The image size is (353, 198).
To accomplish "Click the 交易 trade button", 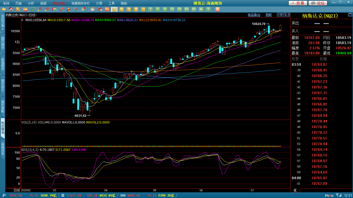I will click(298, 3).
